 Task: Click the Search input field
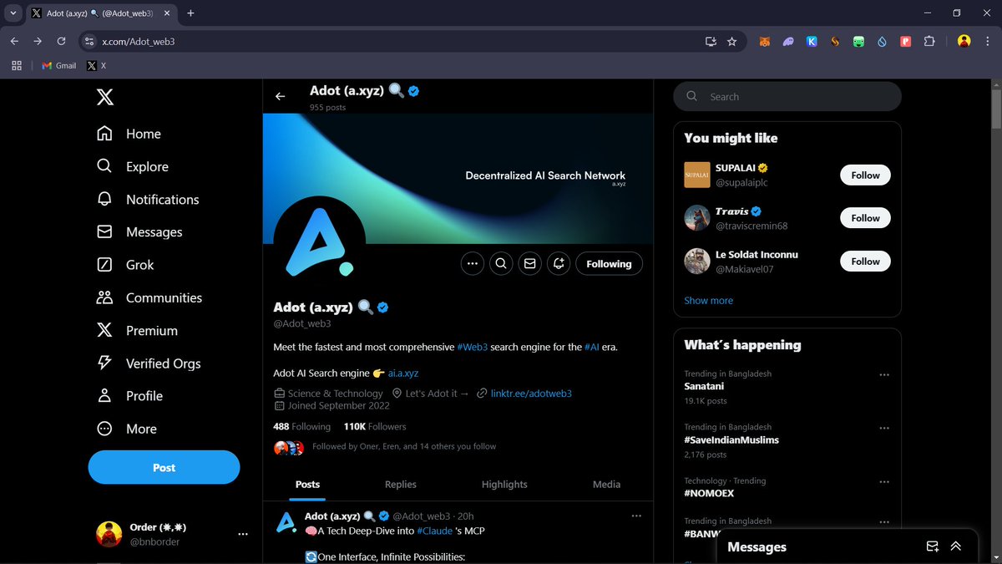click(x=787, y=96)
